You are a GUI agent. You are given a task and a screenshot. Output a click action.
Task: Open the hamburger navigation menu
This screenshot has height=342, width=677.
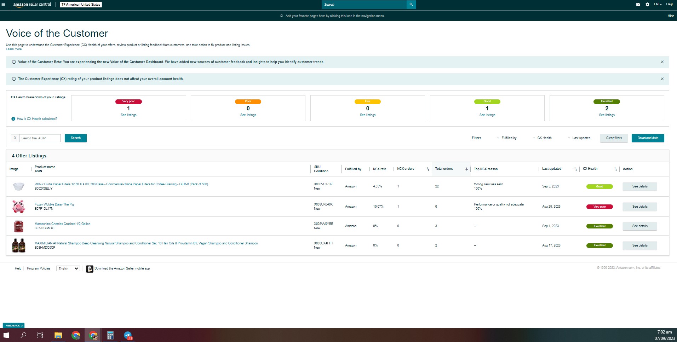pos(4,5)
